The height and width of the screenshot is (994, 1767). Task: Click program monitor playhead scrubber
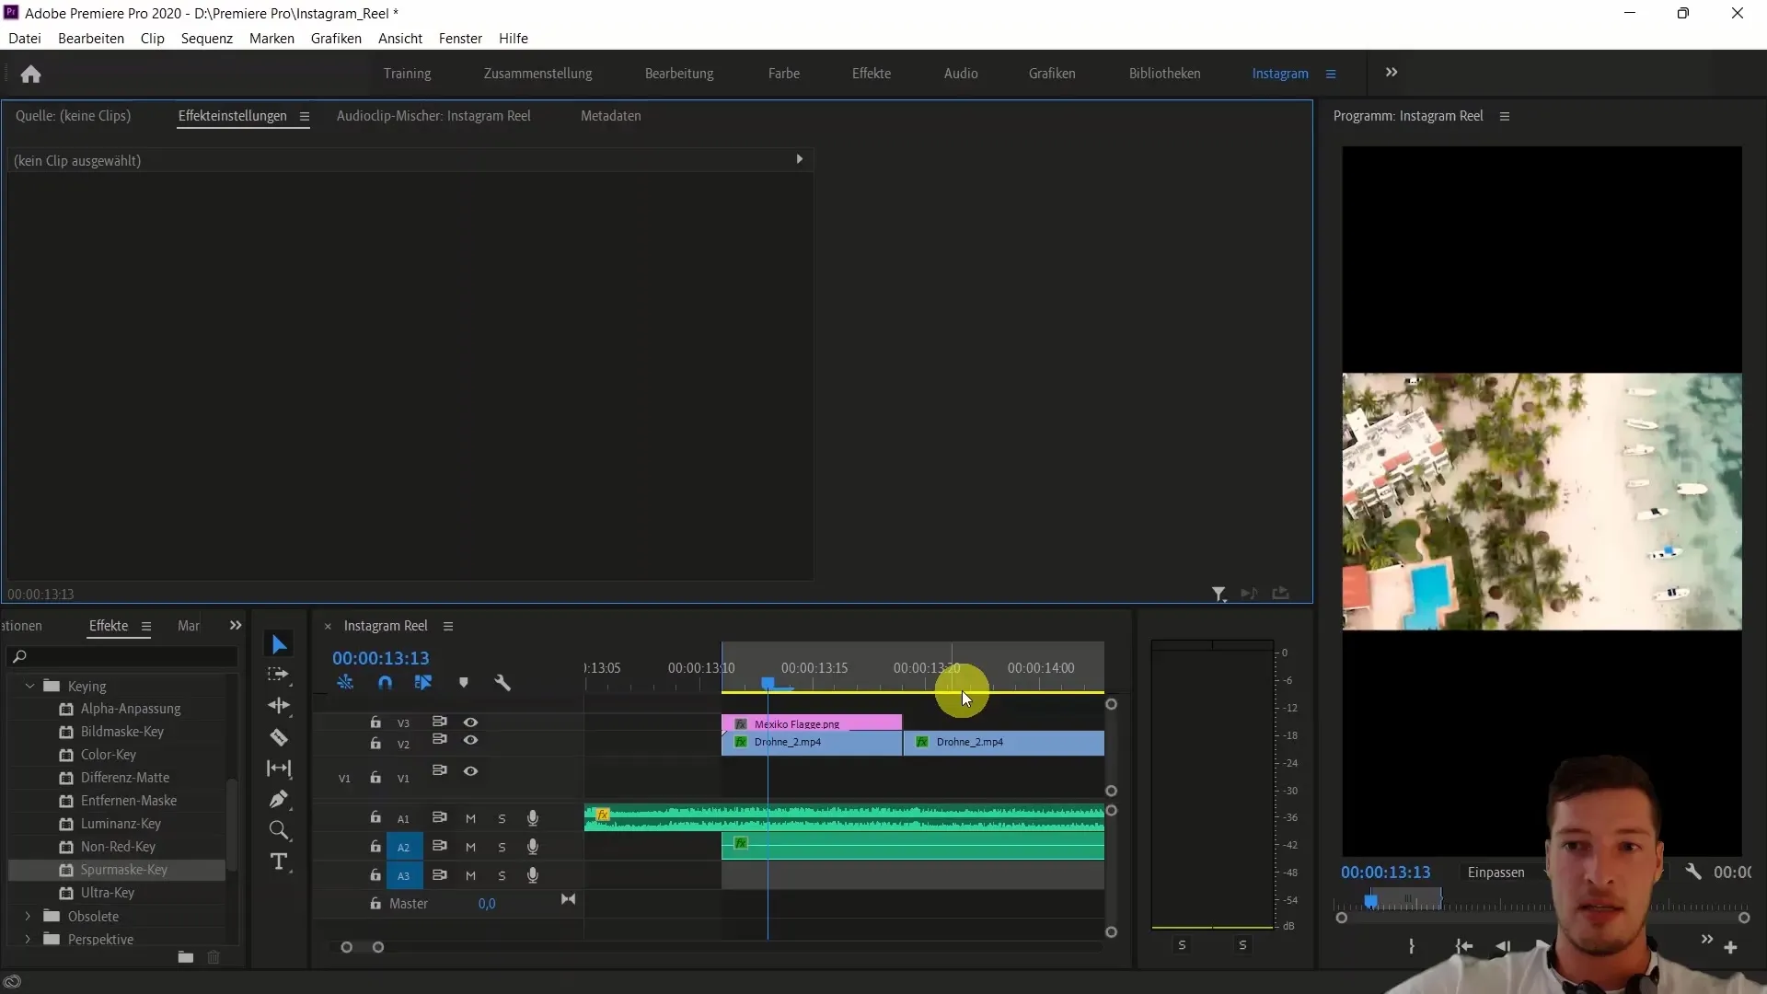1371,901
